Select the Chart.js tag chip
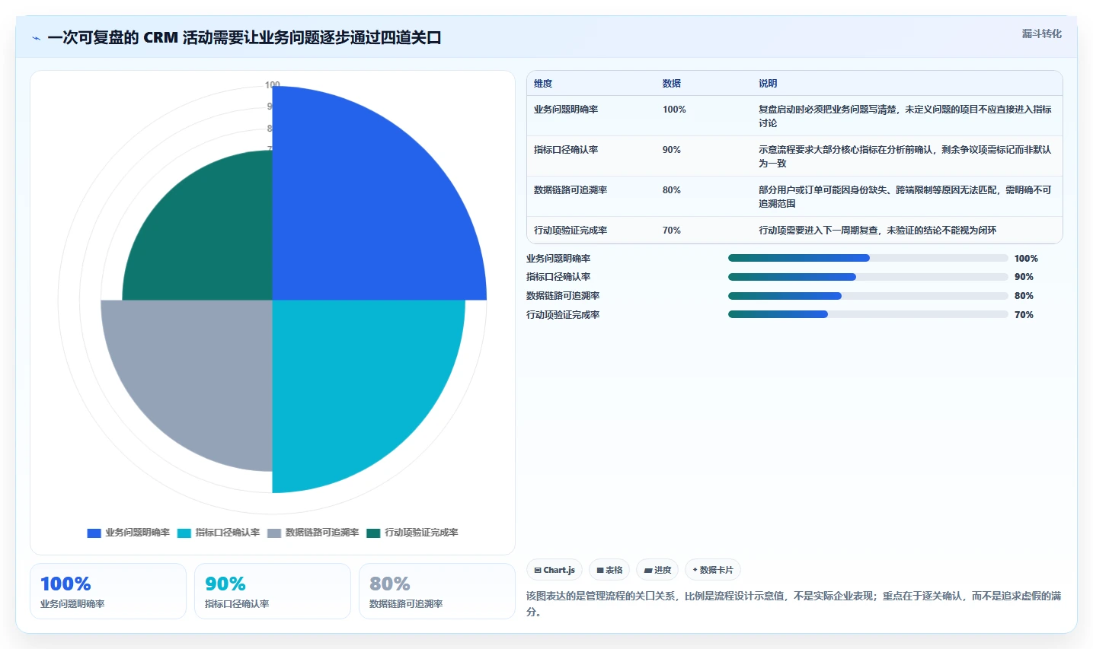Viewport: 1093px width, 649px height. click(x=554, y=570)
